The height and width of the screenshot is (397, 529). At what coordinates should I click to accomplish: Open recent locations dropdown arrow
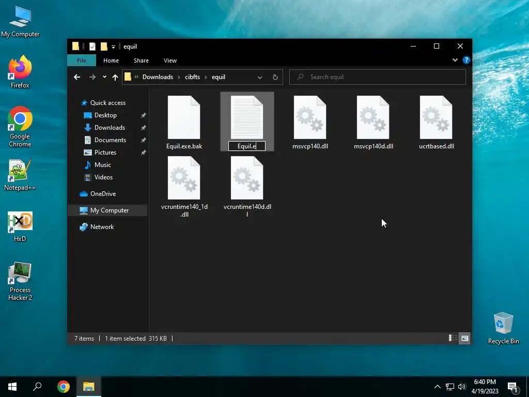[x=104, y=77]
